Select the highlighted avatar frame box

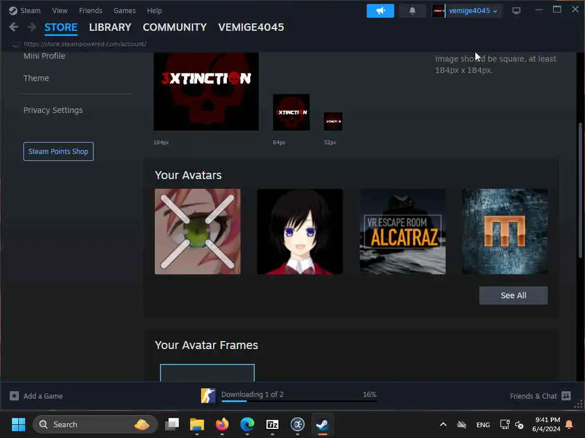[207, 373]
